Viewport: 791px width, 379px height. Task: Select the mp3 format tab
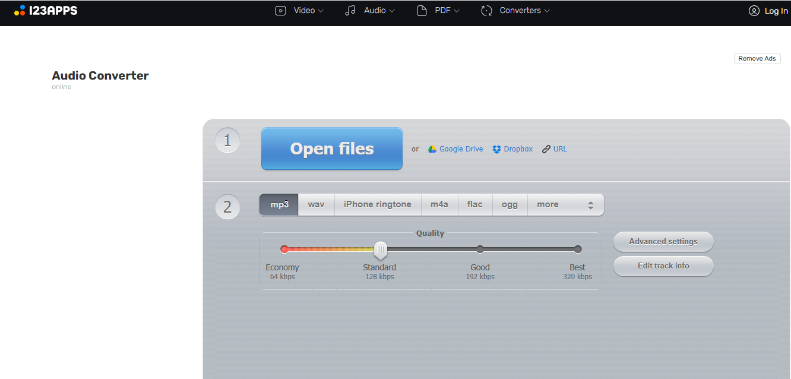pyautogui.click(x=279, y=204)
